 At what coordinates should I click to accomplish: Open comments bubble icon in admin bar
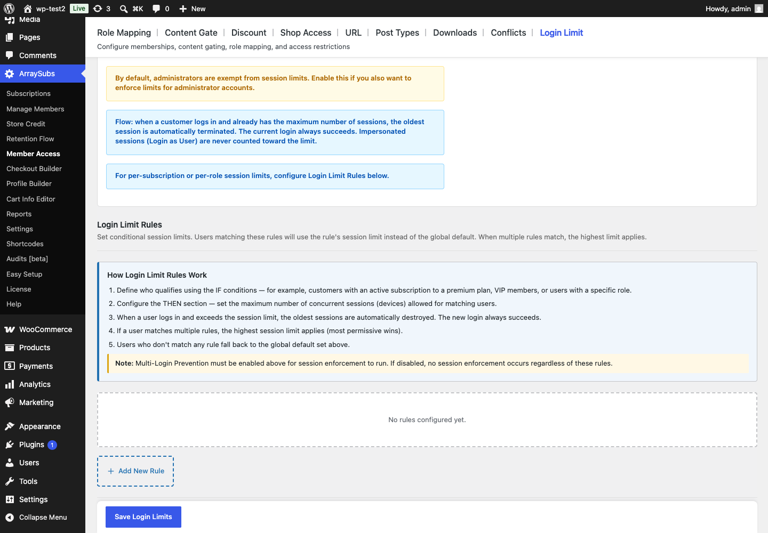(x=156, y=9)
